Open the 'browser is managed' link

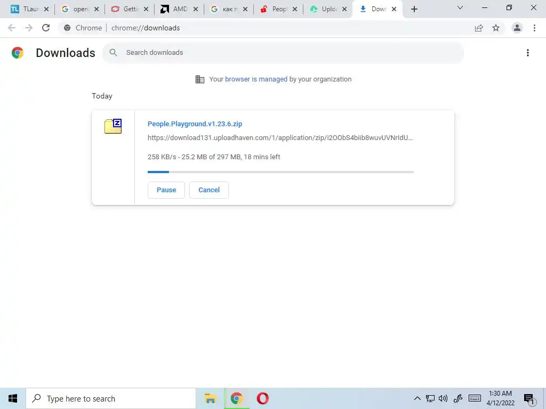[x=256, y=79]
